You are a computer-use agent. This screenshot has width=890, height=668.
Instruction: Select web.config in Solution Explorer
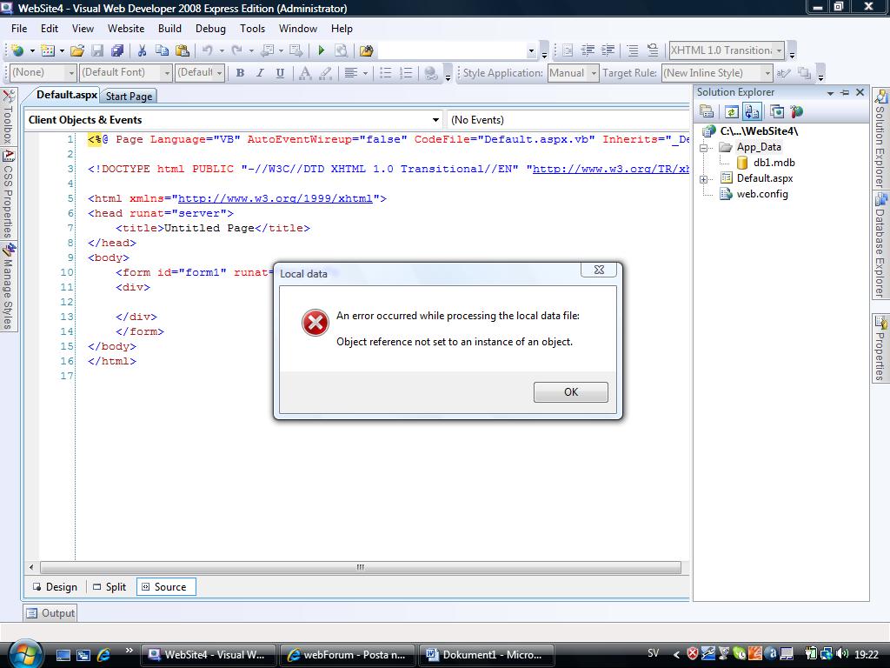761,194
